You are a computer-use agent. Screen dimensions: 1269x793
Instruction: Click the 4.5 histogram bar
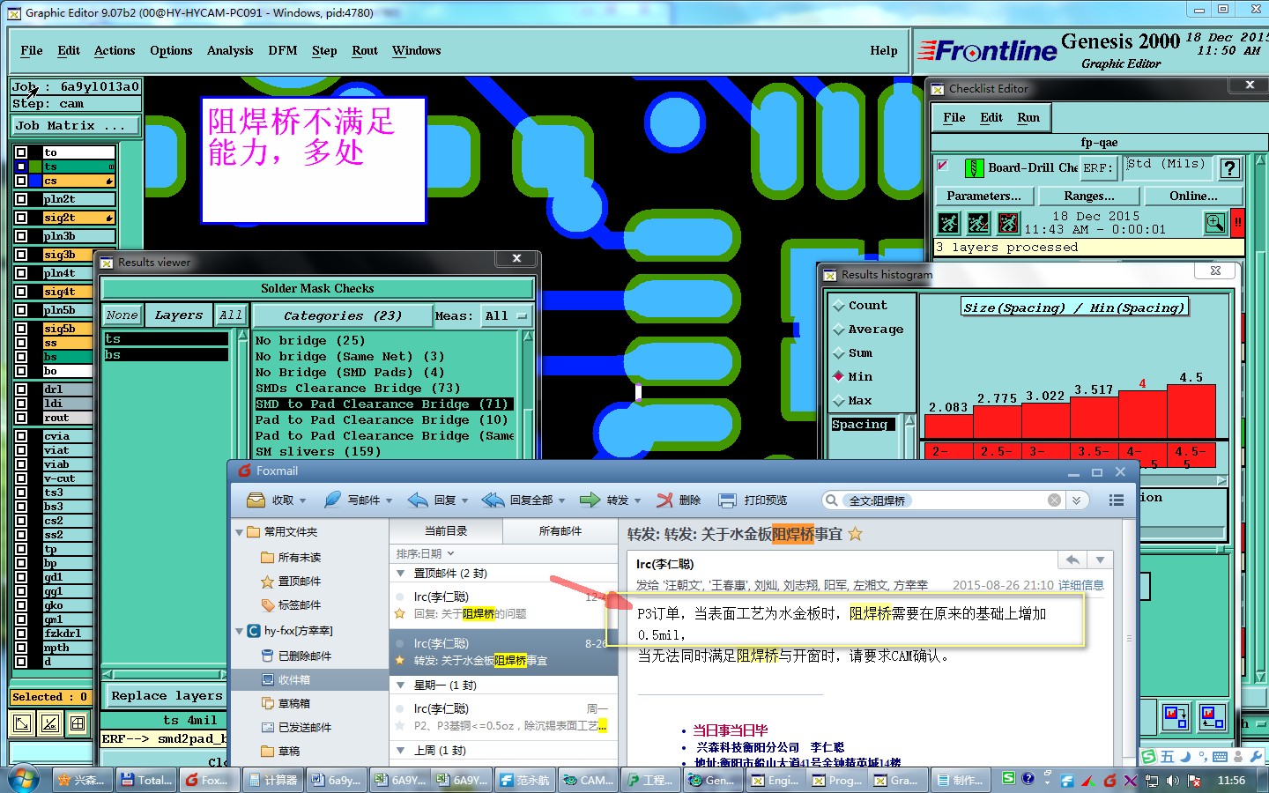1191,411
